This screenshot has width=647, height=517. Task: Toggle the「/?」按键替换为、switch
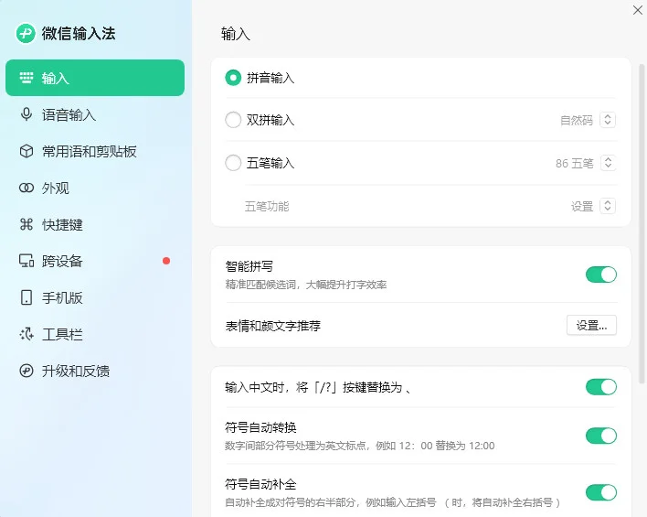(601, 387)
